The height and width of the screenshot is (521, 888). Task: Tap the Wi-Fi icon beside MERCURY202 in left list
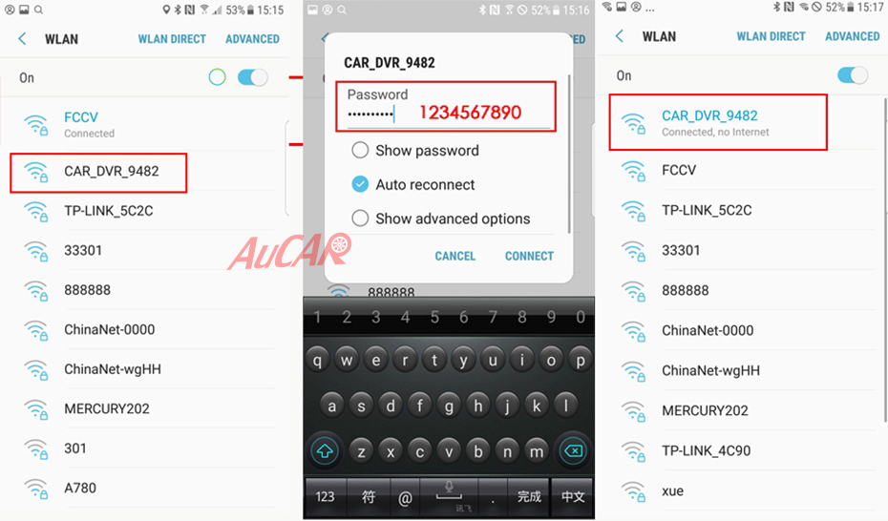pos(36,409)
